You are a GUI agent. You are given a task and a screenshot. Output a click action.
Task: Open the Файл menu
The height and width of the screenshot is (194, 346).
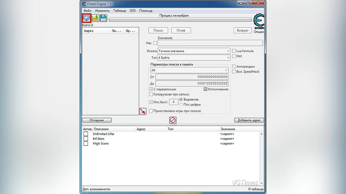pyautogui.click(x=87, y=11)
